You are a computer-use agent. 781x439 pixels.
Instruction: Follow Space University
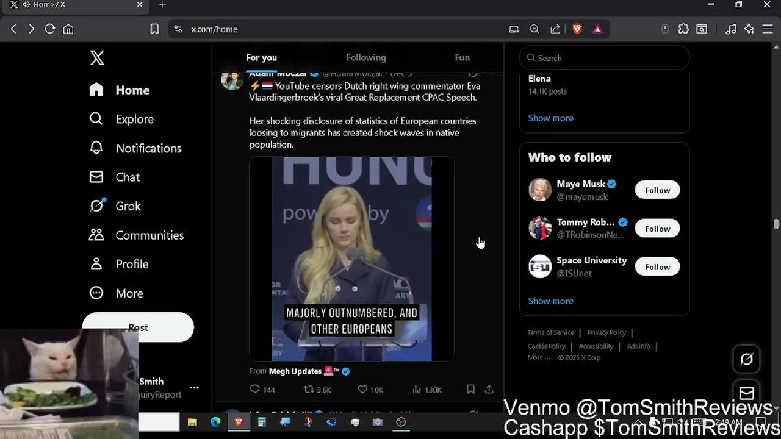pos(657,267)
